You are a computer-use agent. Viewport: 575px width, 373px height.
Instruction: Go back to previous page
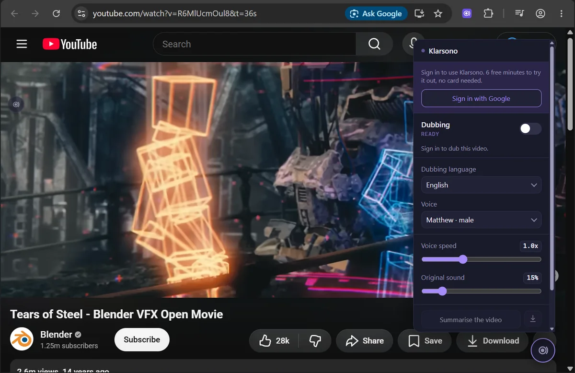pos(14,13)
